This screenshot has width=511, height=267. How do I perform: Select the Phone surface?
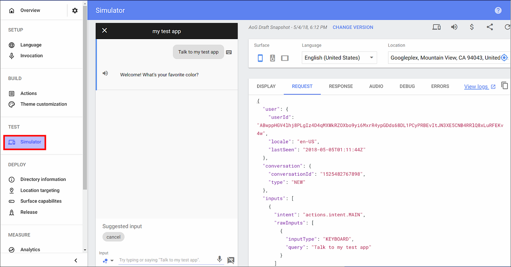pos(260,58)
